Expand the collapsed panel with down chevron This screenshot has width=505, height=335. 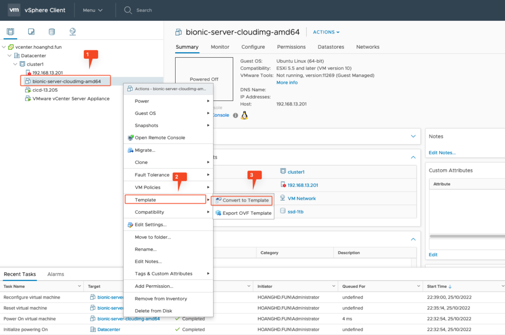pos(413,136)
